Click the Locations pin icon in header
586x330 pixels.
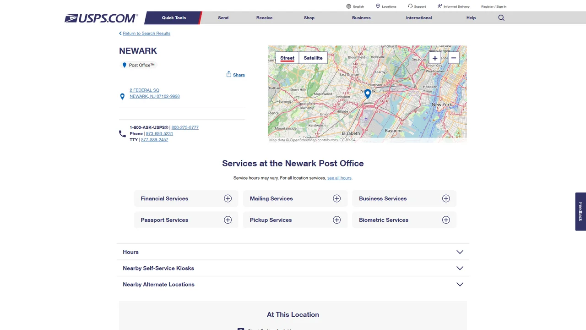coord(378,6)
